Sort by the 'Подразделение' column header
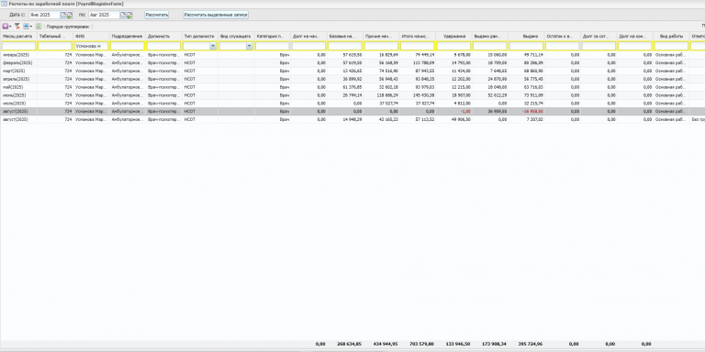Image resolution: width=705 pixels, height=352 pixels. 128,36
